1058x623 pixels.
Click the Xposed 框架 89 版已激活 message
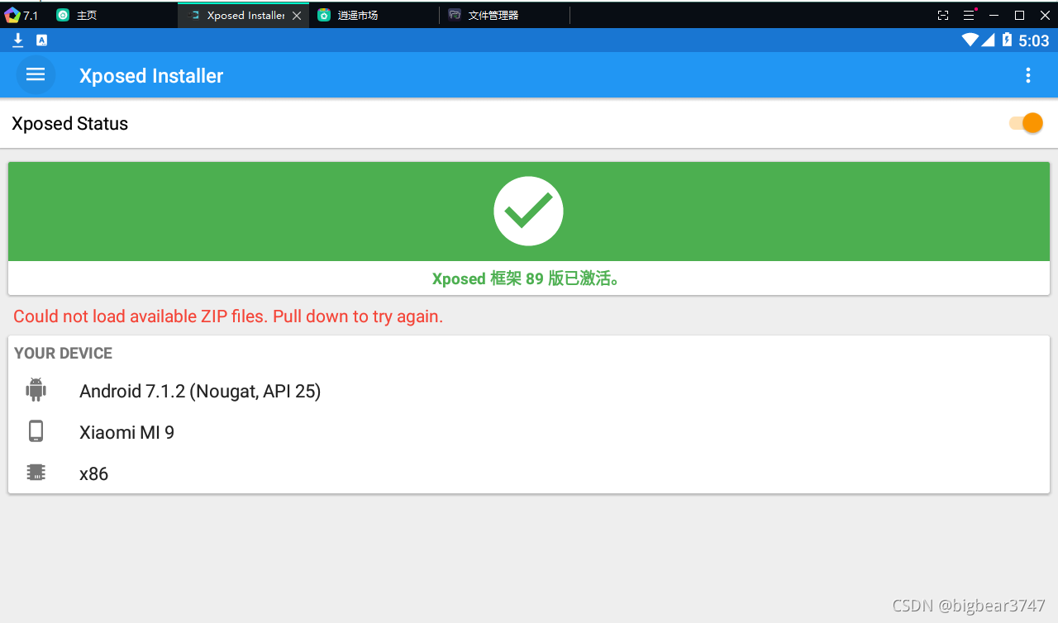point(527,278)
